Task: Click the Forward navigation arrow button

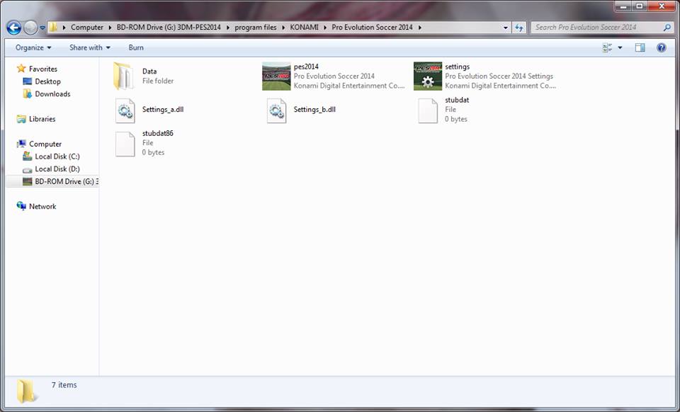Action: pos(30,28)
